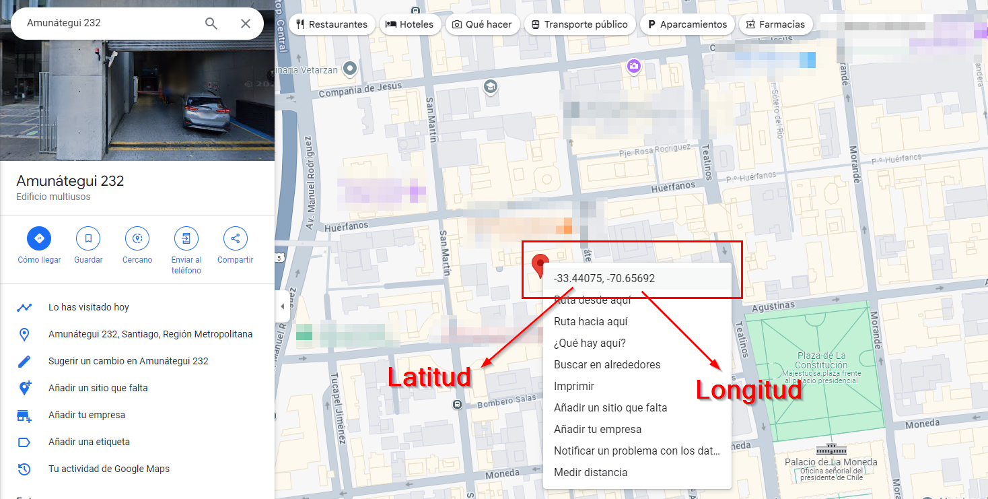Click the purple camera marker on the map
Image resolution: width=988 pixels, height=499 pixels.
pos(633,66)
